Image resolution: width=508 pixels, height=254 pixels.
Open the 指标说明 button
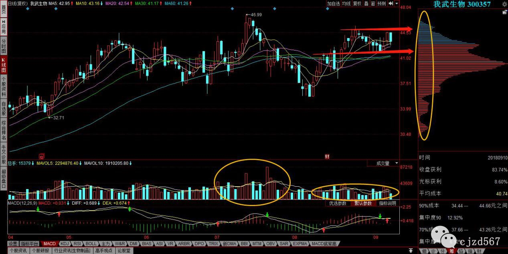[x=388, y=204]
